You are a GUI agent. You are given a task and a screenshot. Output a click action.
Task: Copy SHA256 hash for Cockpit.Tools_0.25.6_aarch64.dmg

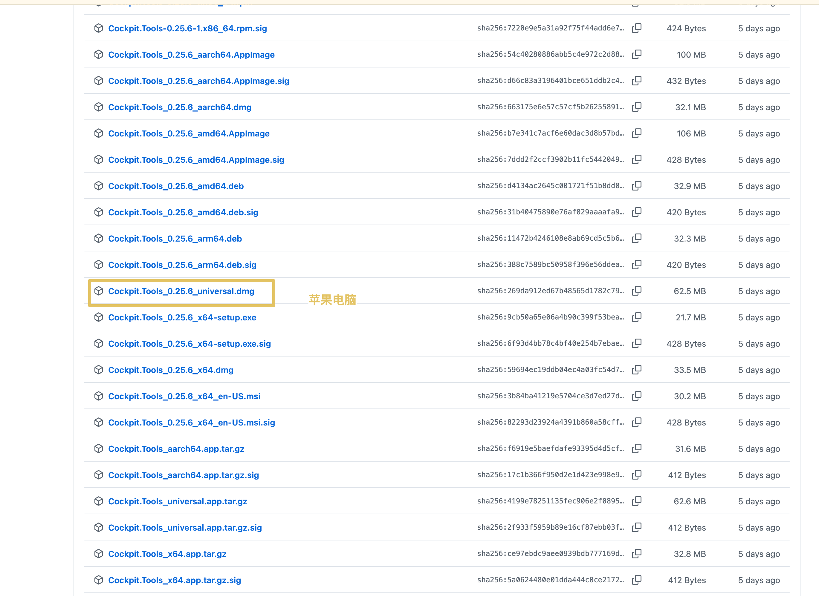637,107
